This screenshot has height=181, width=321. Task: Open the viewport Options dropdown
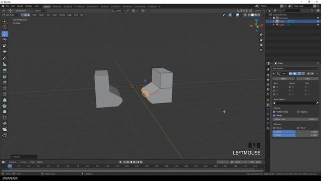point(259,11)
